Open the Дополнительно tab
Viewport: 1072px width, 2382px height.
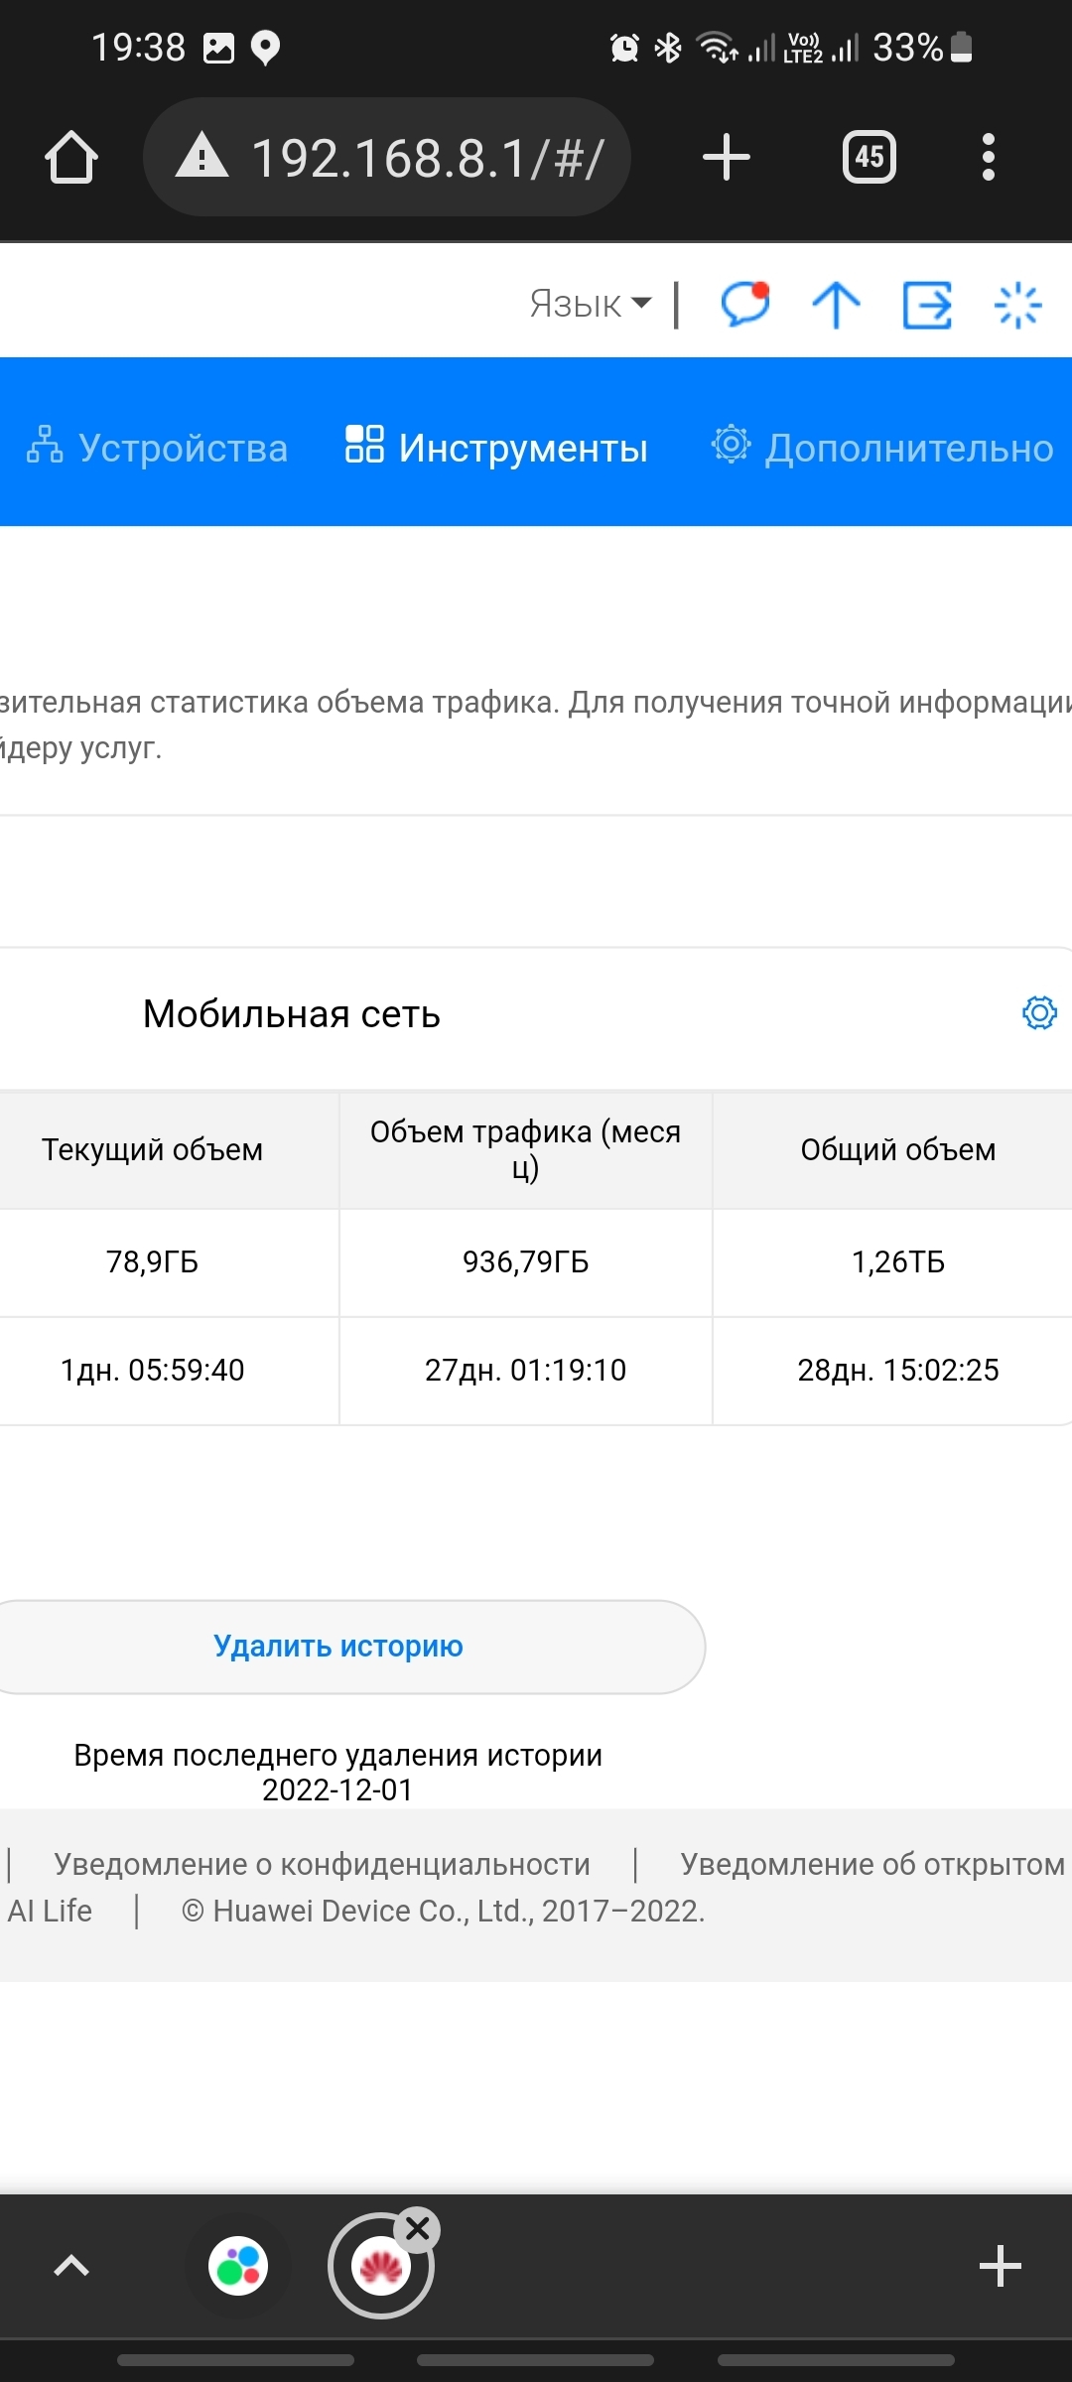(883, 448)
